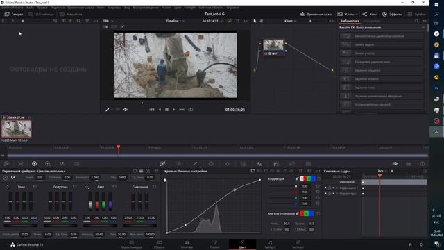Open the Camera Raw palette icon

click(7, 164)
